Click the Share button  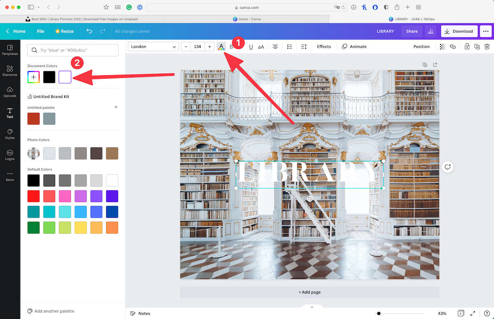pyautogui.click(x=412, y=31)
